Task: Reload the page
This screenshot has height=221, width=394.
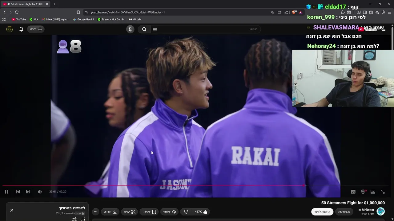Action: 17,12
